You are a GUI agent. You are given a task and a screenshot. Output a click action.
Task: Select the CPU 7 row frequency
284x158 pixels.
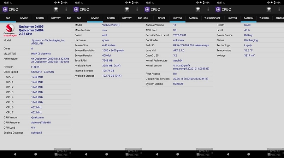point(36,112)
